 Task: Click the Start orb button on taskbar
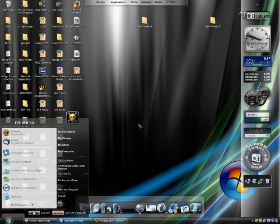9,221
